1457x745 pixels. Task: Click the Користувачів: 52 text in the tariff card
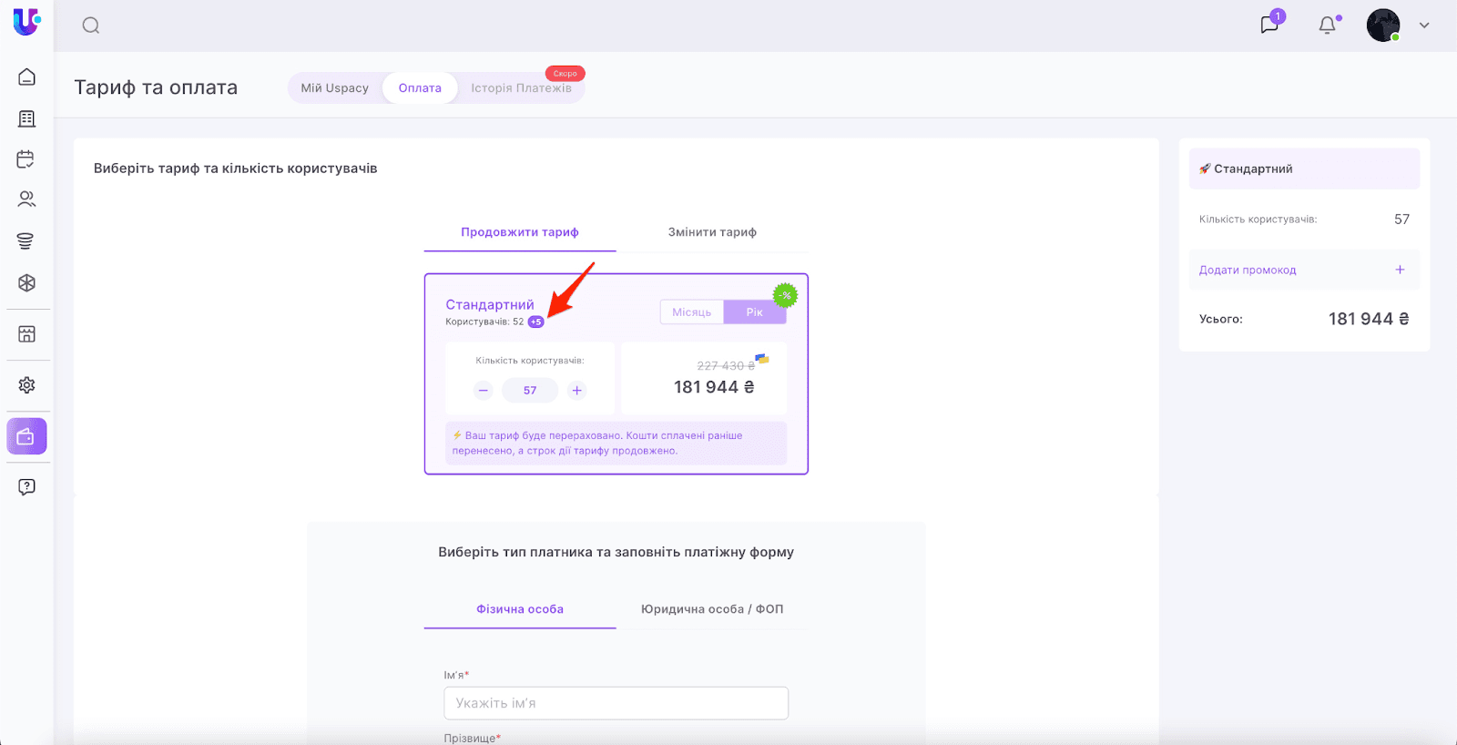(484, 322)
